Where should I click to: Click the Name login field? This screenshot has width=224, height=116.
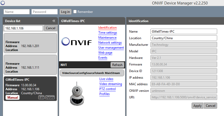[17, 12]
